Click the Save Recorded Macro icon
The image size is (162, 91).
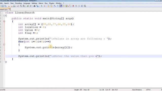[x=85, y=6]
